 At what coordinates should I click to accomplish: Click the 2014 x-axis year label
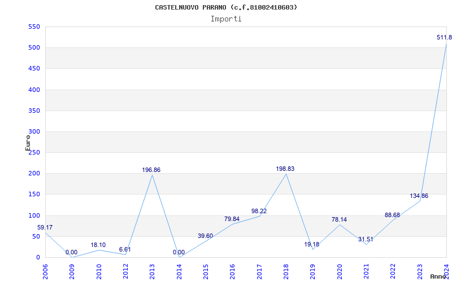(x=179, y=272)
